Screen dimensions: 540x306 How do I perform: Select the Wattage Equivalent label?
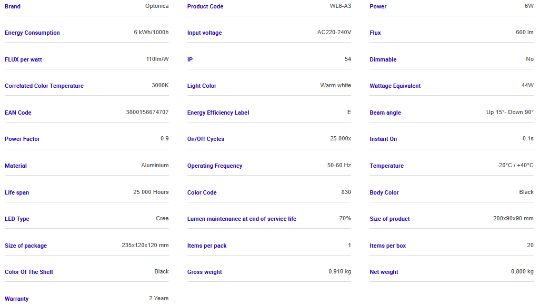tap(395, 86)
